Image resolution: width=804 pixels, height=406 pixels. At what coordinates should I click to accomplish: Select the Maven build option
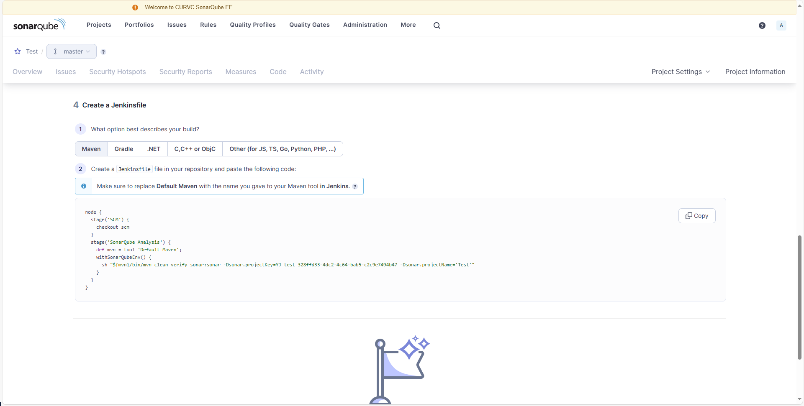tap(91, 149)
